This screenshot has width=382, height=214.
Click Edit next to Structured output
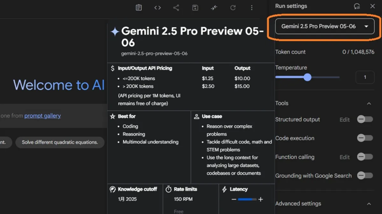pos(345,120)
